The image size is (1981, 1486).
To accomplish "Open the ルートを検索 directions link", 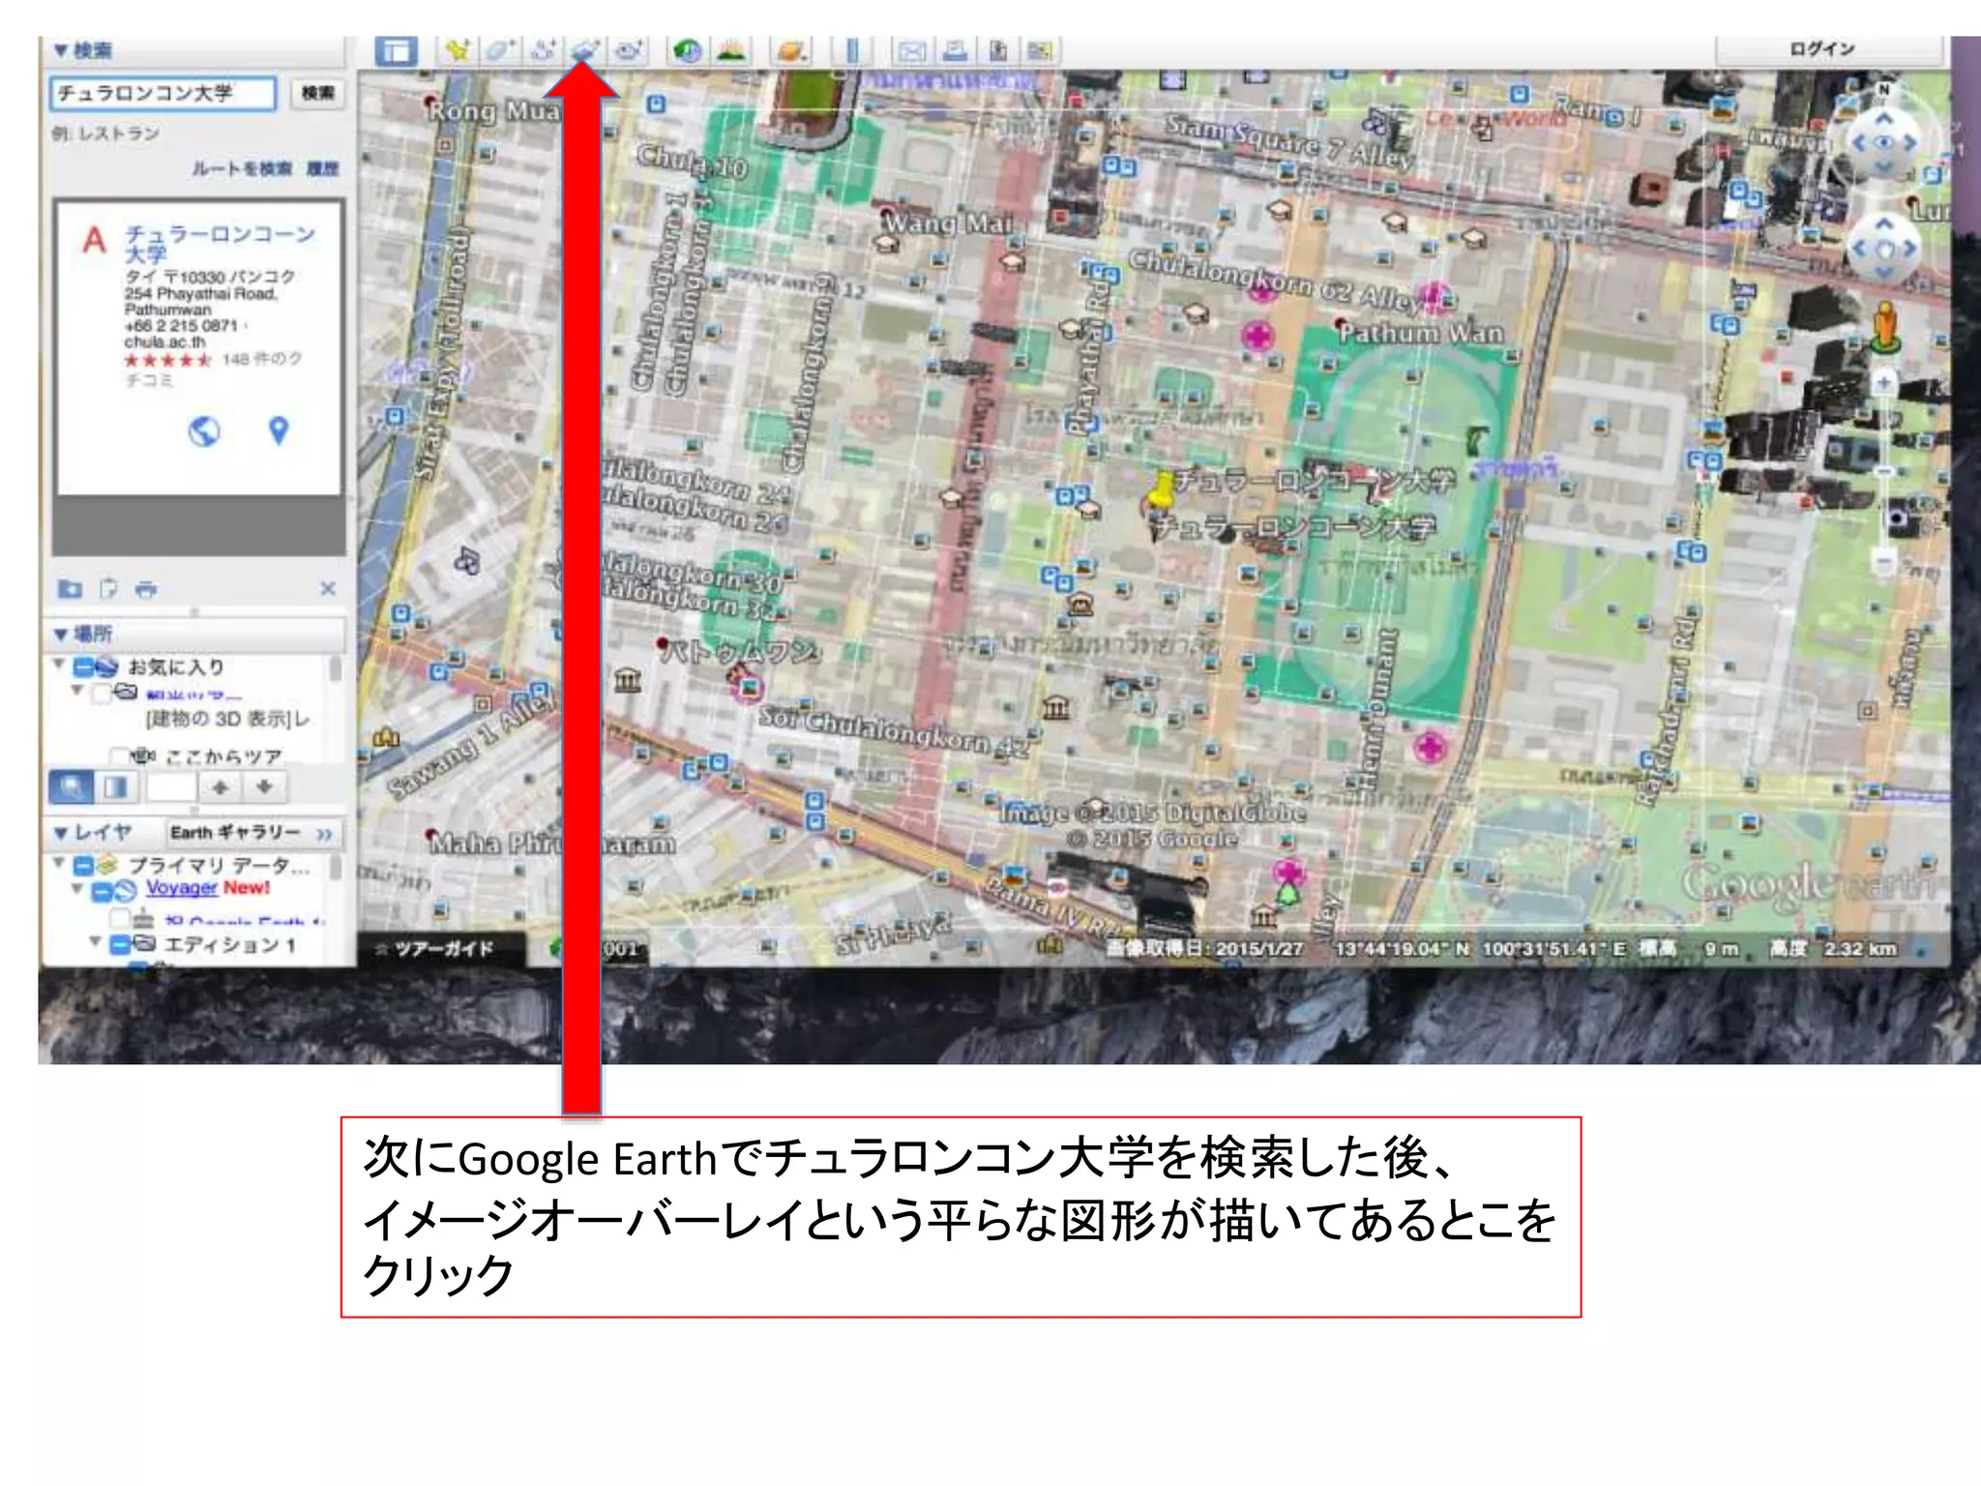I will [241, 169].
